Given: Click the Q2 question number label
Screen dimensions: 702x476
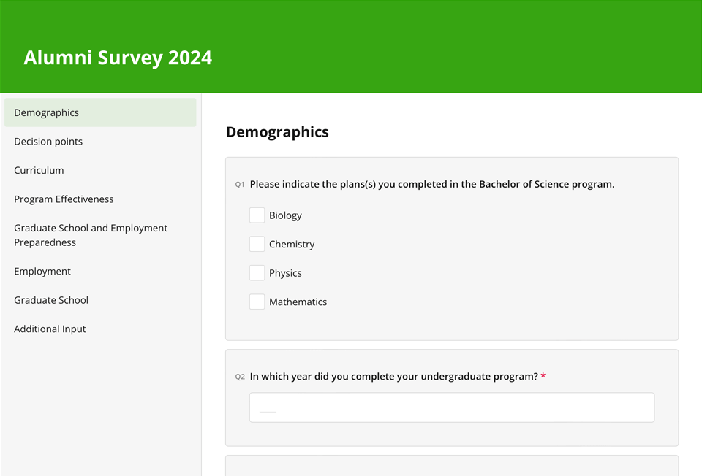Looking at the screenshot, I should click(240, 377).
